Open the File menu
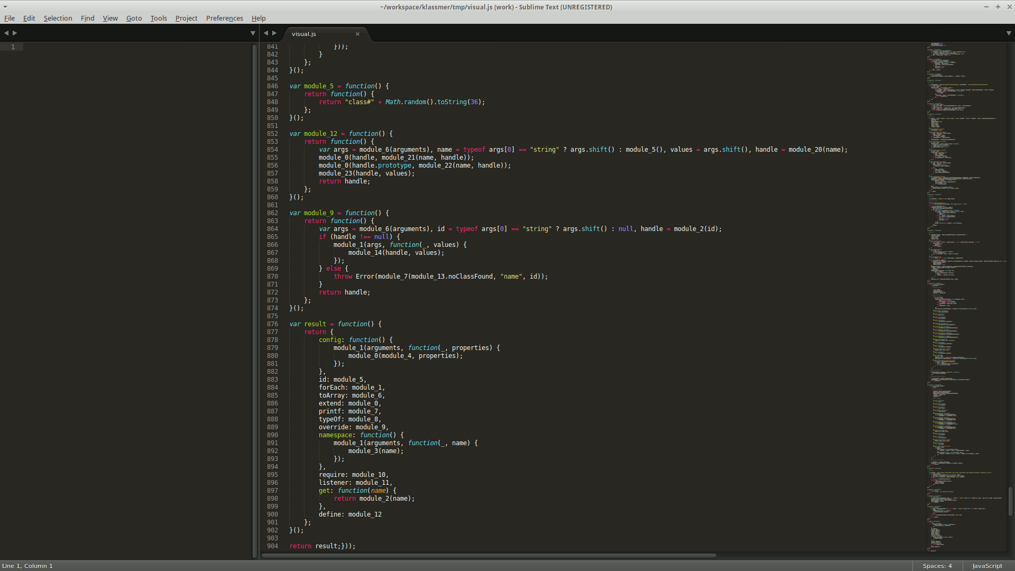 pyautogui.click(x=10, y=18)
